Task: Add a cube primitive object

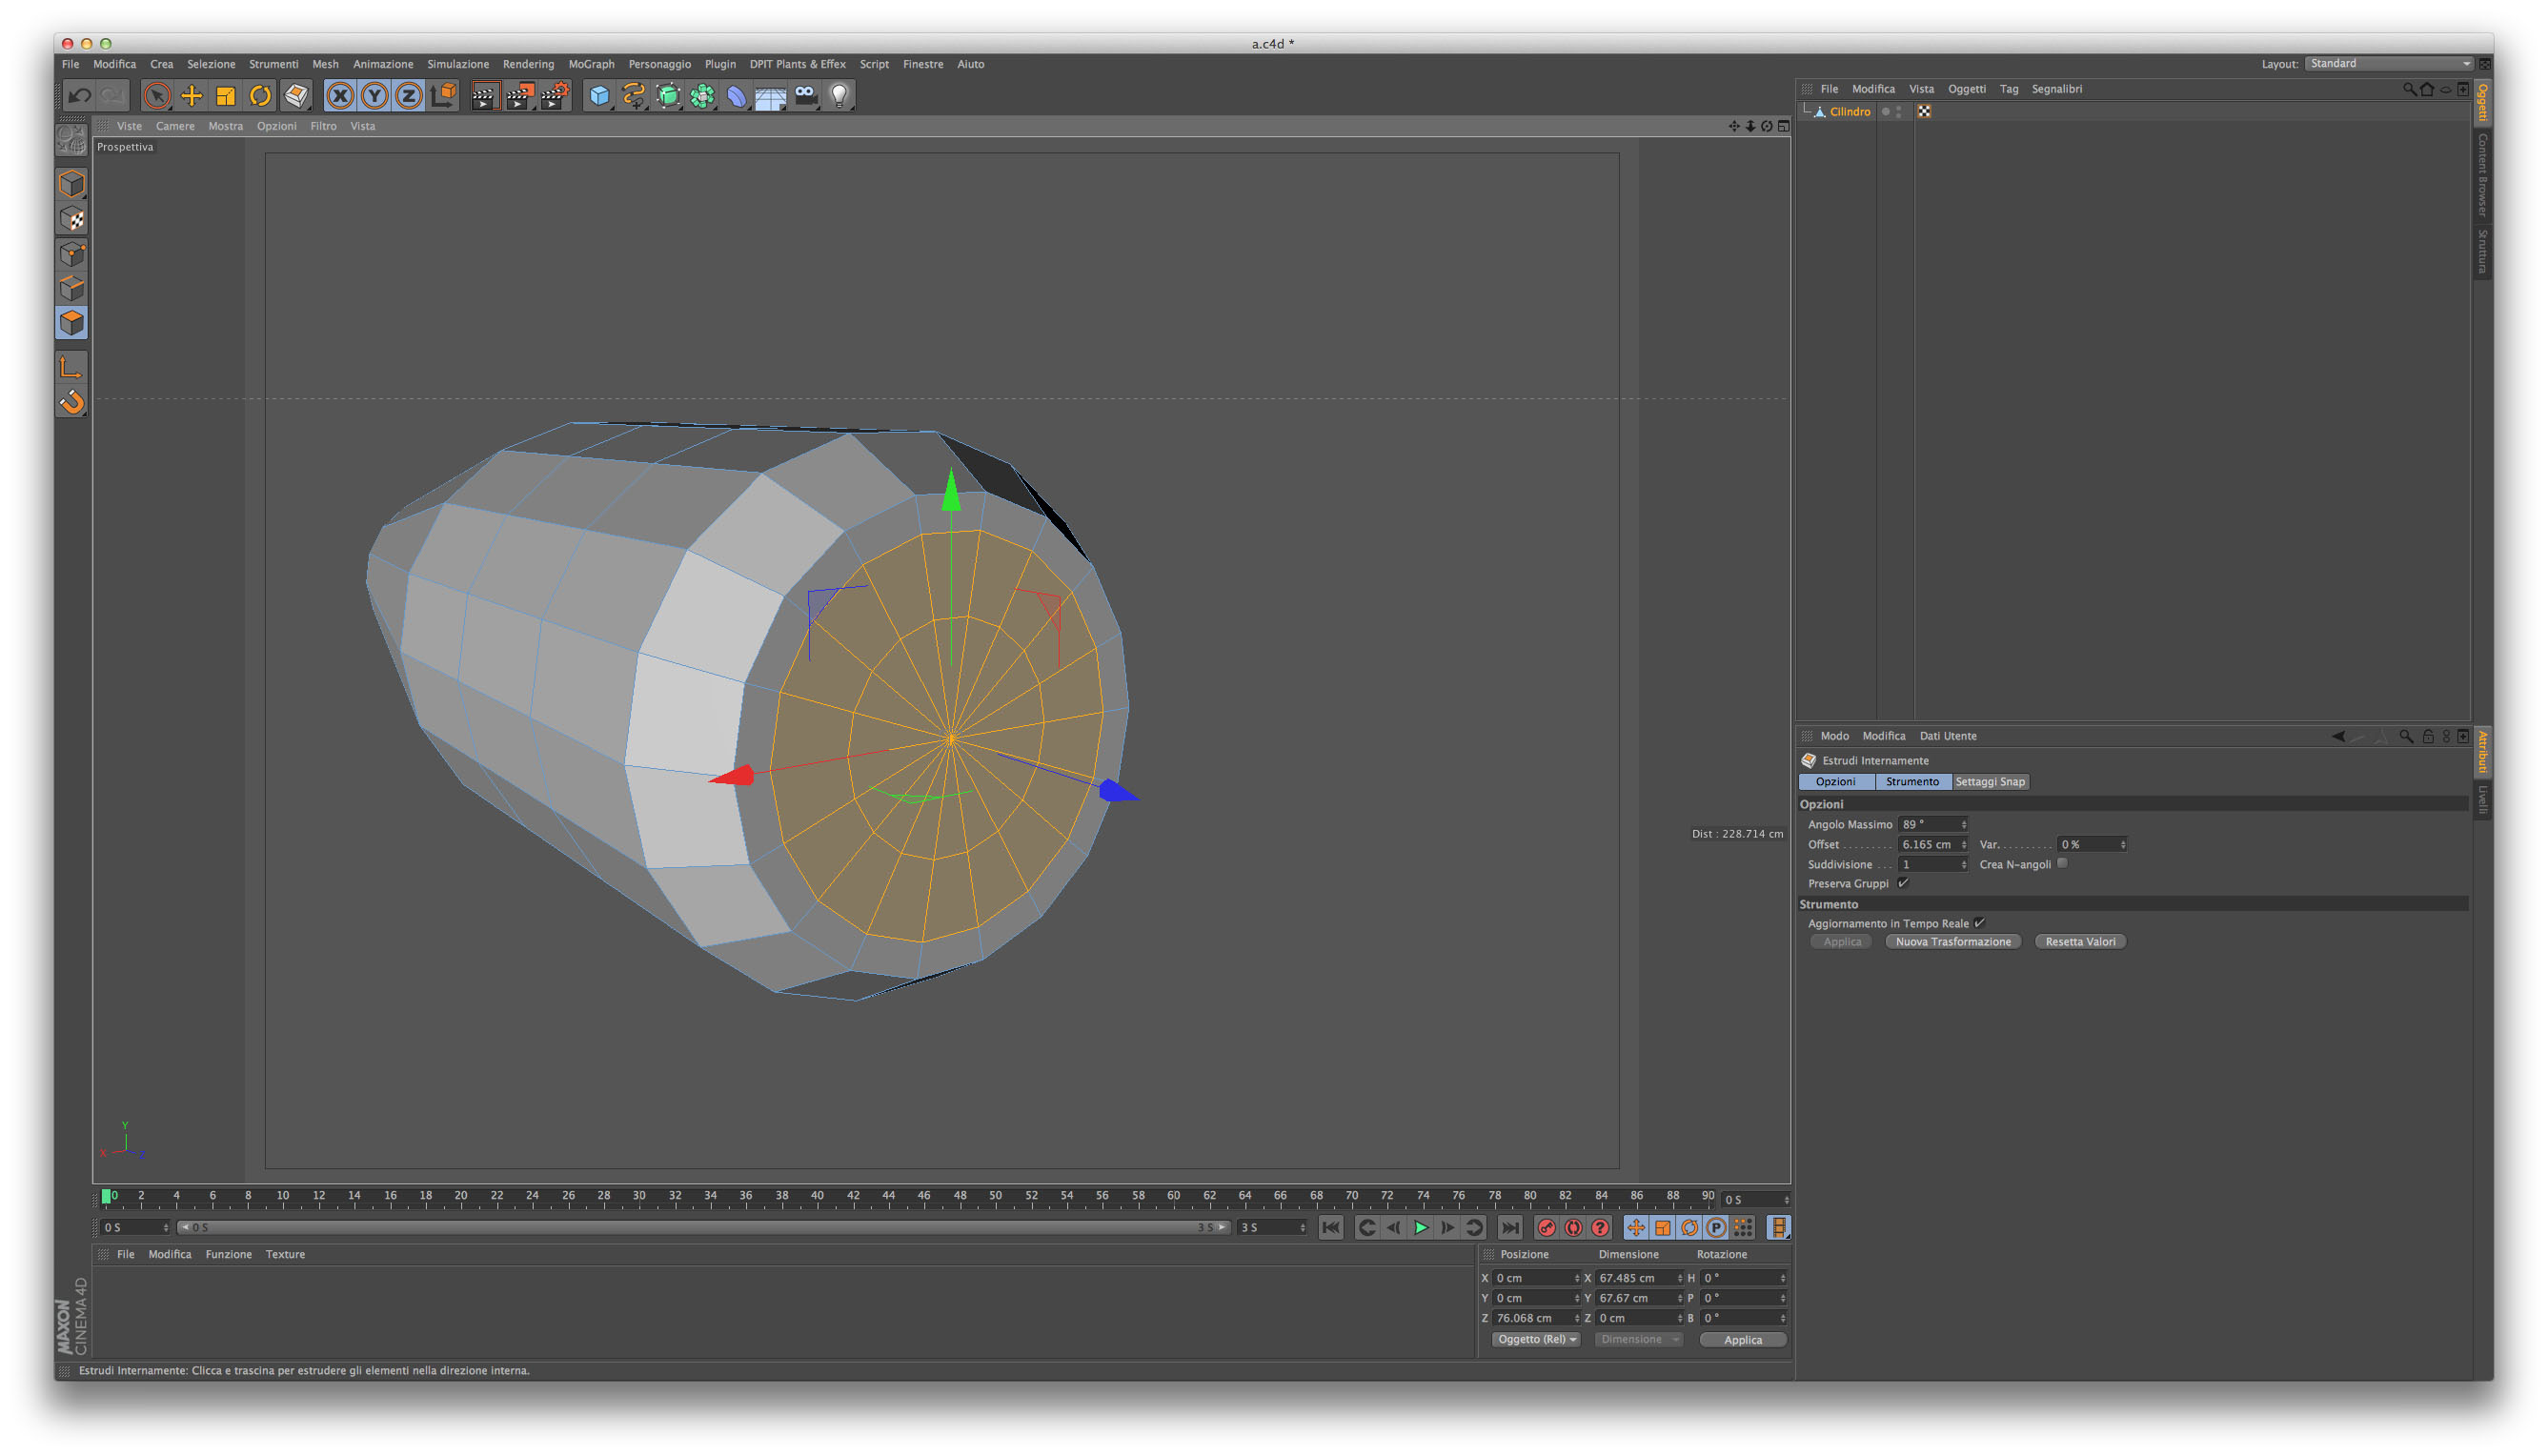Action: click(599, 96)
